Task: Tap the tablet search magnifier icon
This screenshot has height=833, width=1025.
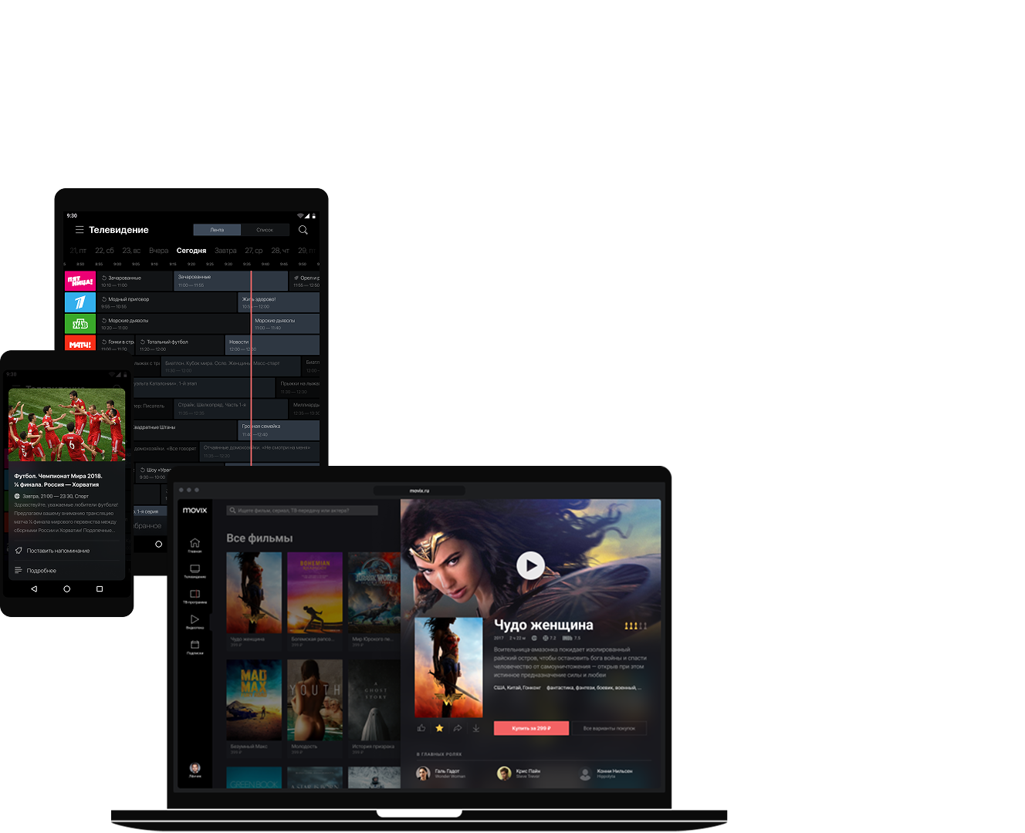Action: 303,230
